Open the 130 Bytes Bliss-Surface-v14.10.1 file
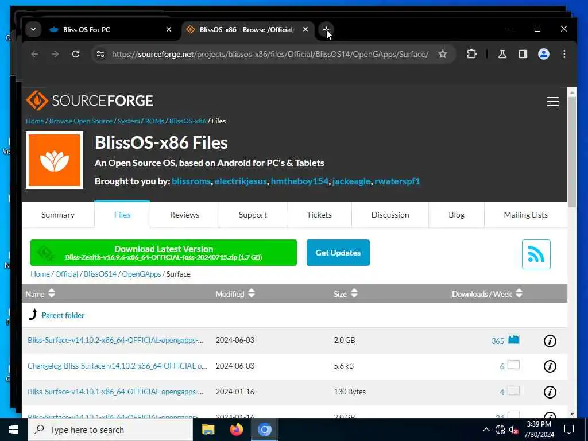Image resolution: width=588 pixels, height=441 pixels. tap(115, 392)
